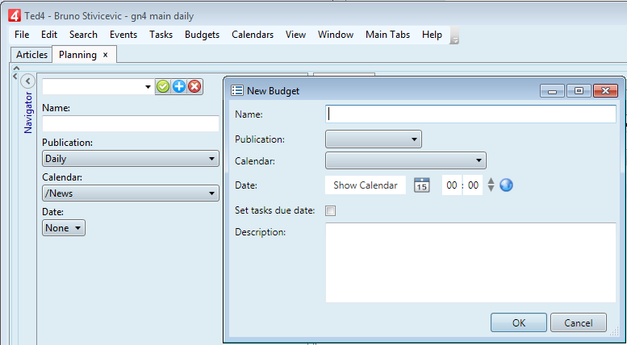
Task: Switch to the Articles tab
Action: point(31,55)
